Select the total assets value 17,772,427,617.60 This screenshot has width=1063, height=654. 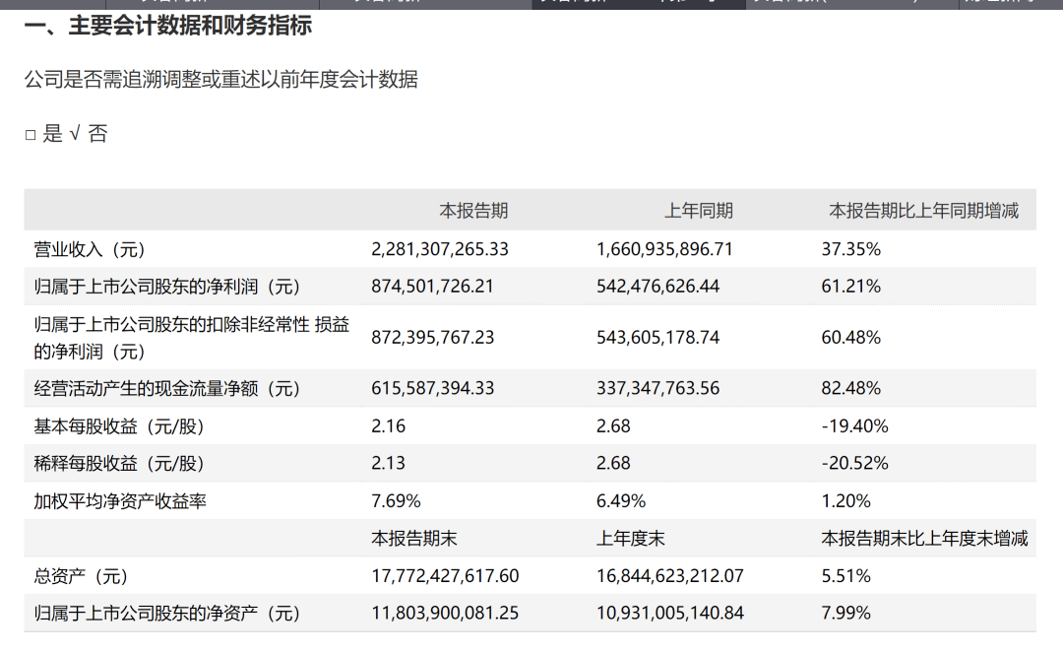pos(445,576)
